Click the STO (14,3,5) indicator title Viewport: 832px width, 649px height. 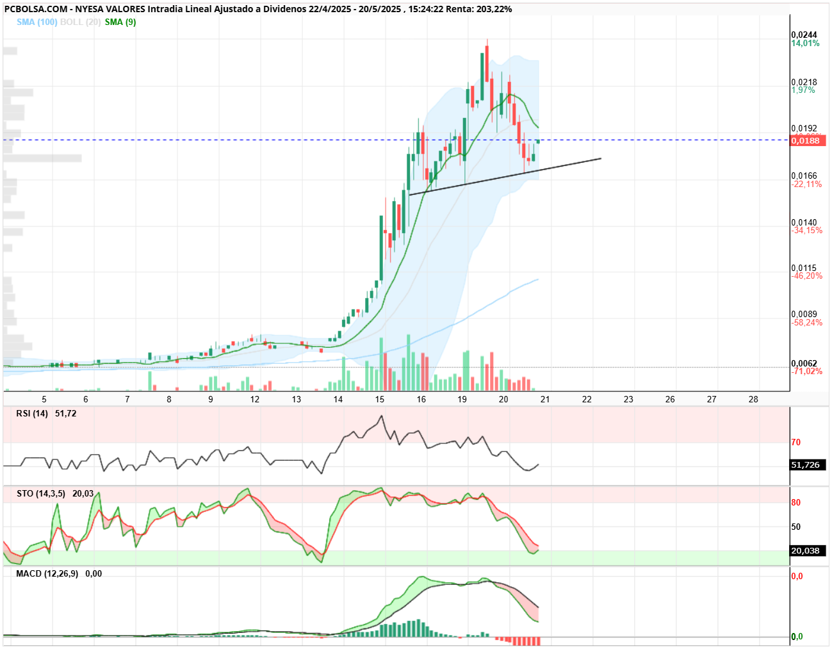[41, 493]
